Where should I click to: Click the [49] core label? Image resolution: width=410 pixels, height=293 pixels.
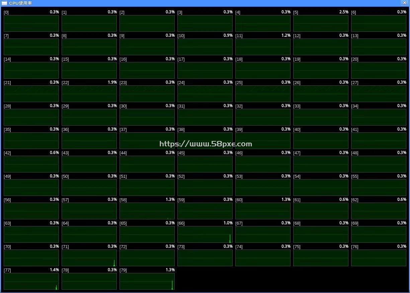coord(7,176)
